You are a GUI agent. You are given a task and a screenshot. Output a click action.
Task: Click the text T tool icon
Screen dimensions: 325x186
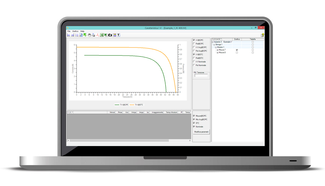click(118, 35)
